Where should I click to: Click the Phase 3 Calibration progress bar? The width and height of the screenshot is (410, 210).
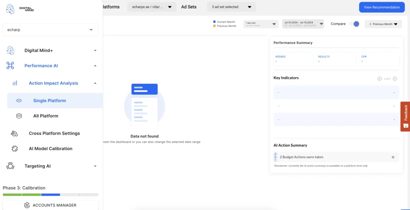(x=50, y=195)
